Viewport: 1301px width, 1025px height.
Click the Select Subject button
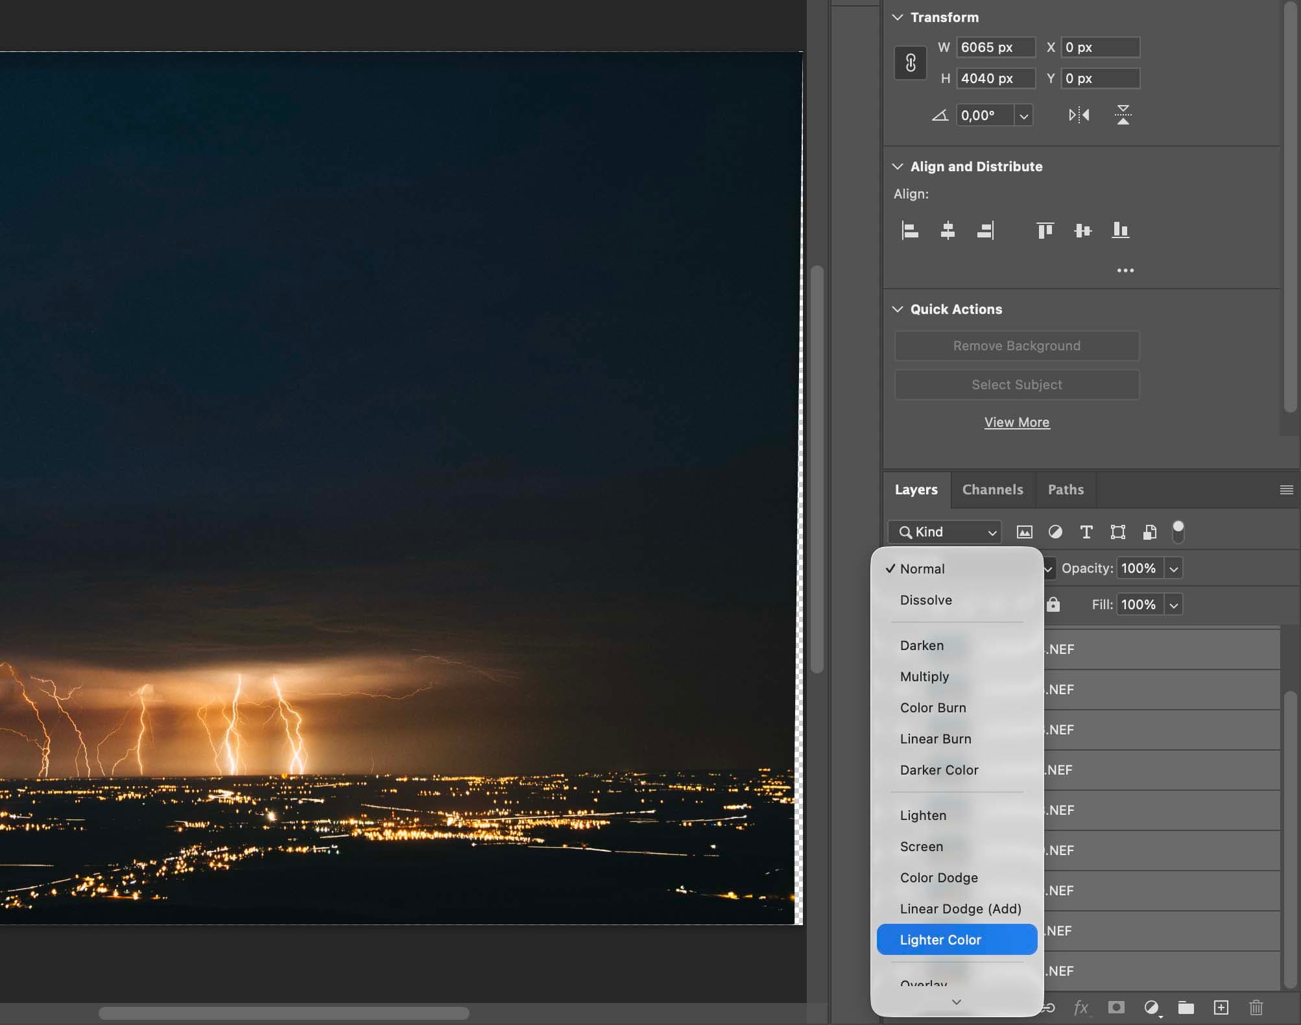pos(1016,385)
